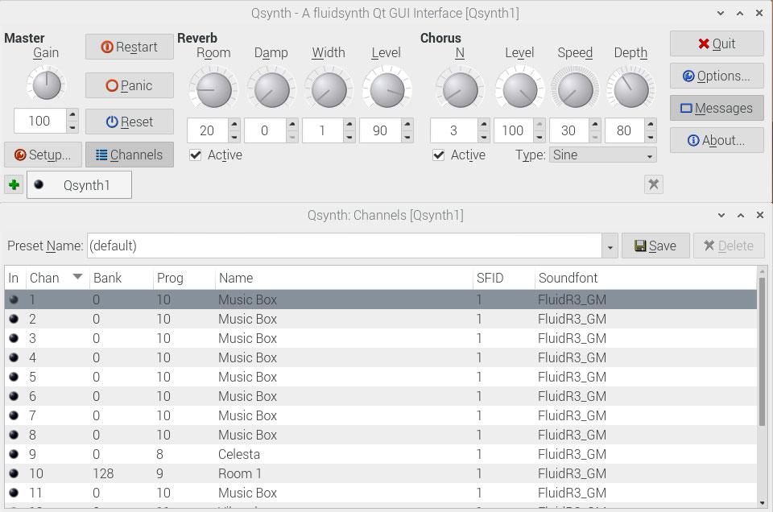Click Save to store the preset
The image size is (773, 512).
[x=655, y=245]
